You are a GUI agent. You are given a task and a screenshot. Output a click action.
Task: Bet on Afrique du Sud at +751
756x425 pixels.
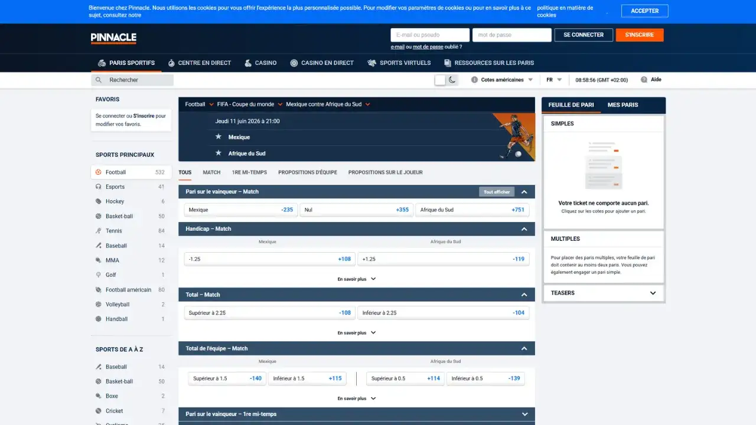[x=472, y=210]
